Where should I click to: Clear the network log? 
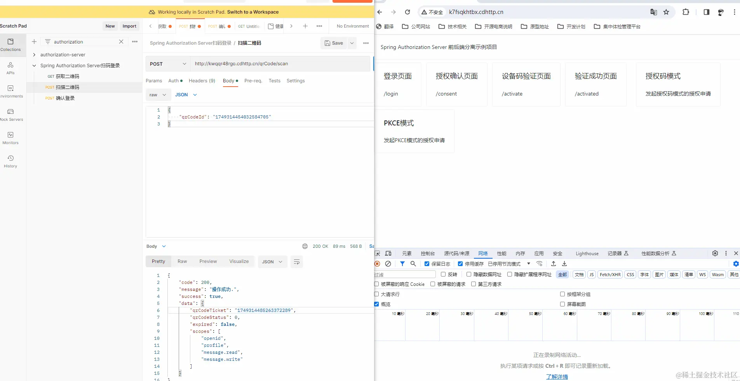pyautogui.click(x=388, y=264)
